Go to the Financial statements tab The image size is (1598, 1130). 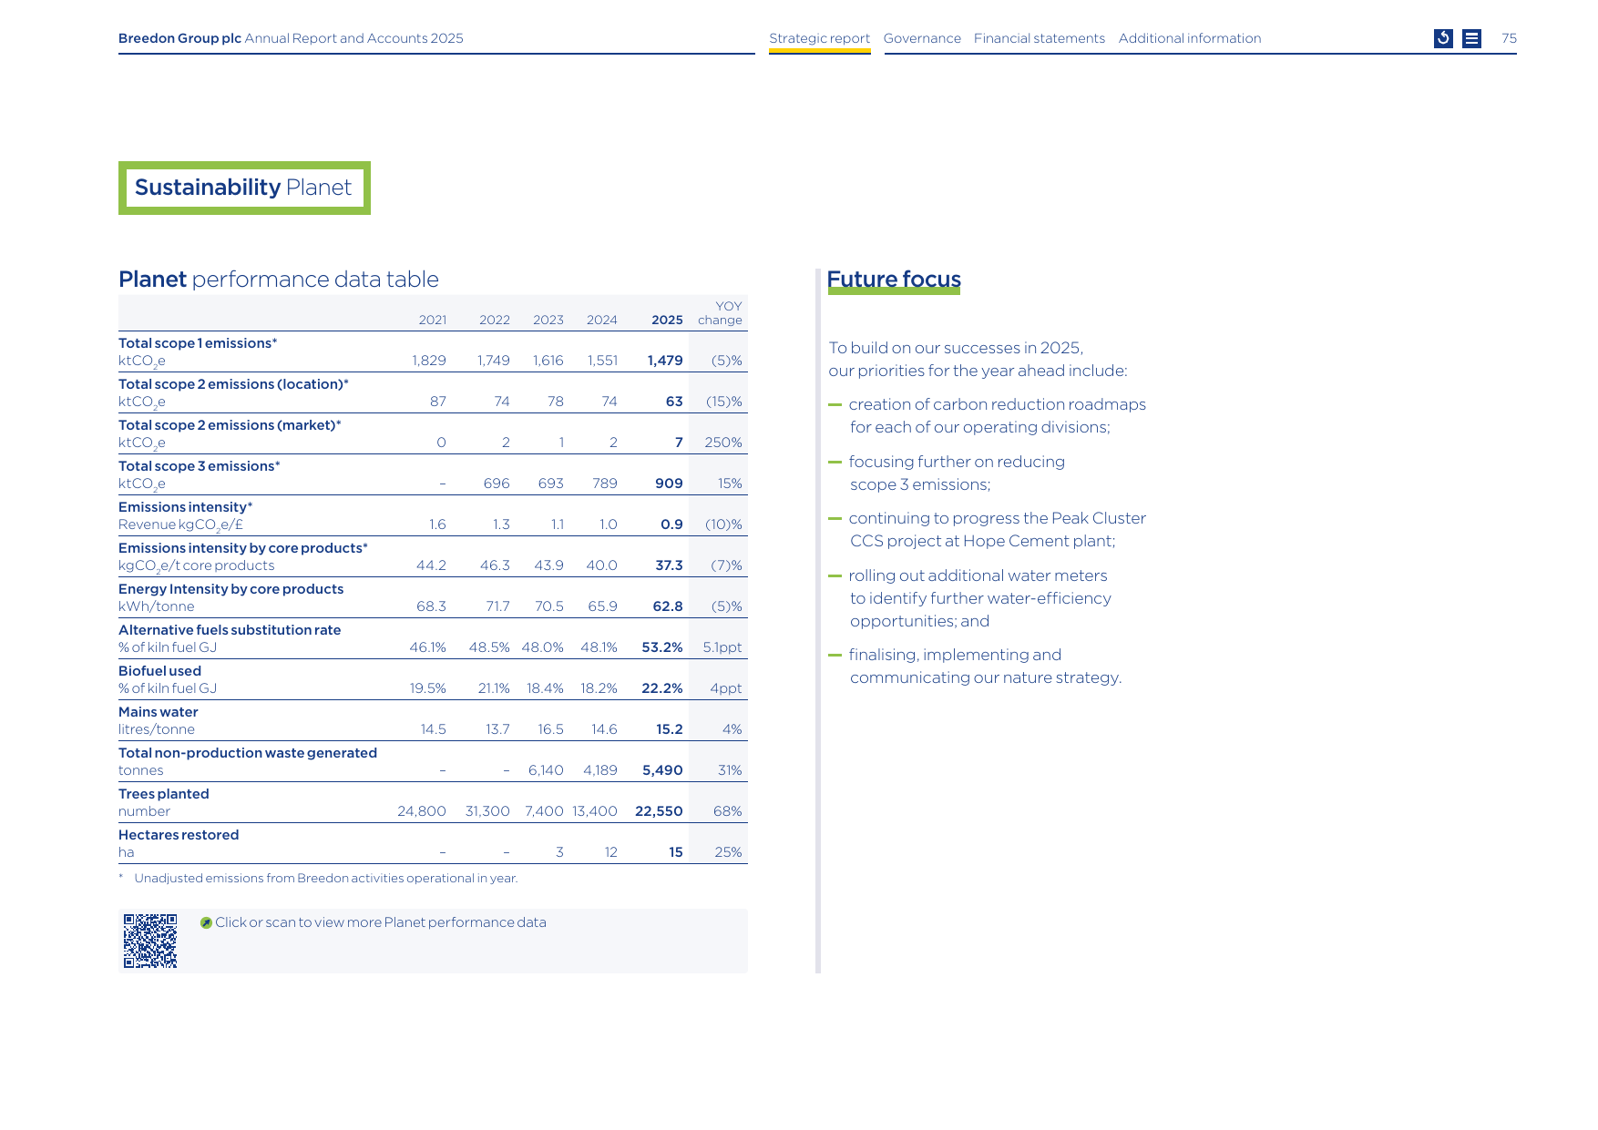[1040, 38]
